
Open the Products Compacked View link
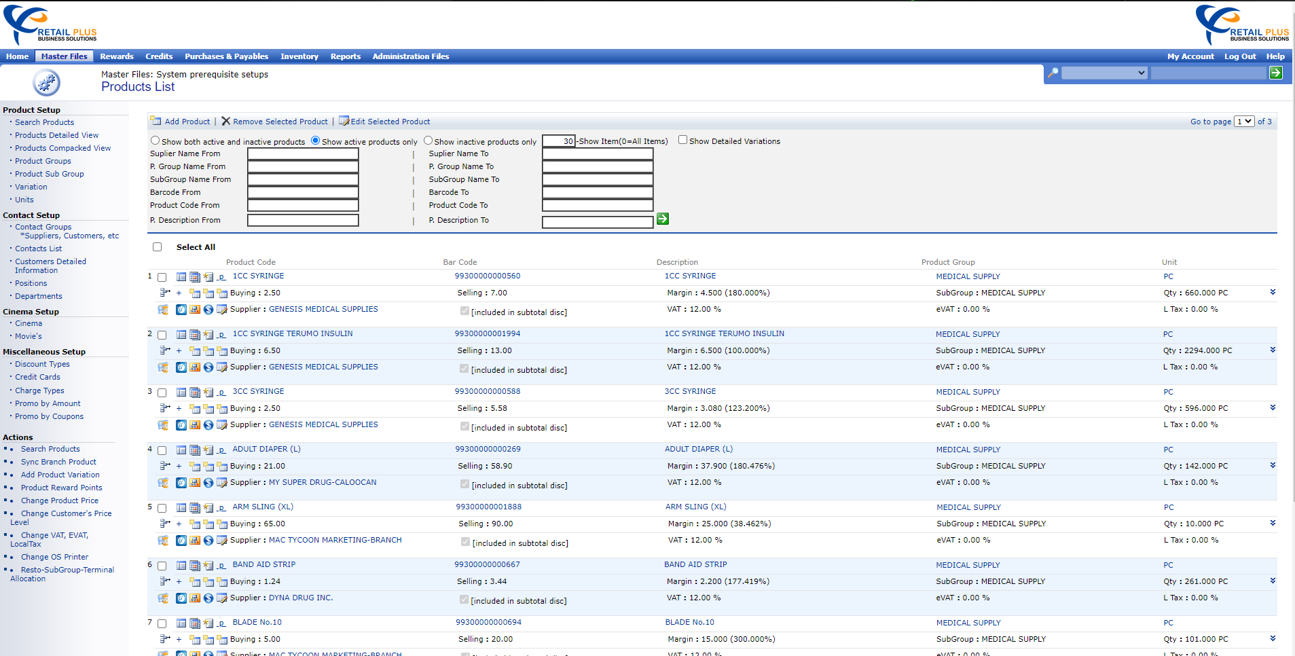click(62, 147)
